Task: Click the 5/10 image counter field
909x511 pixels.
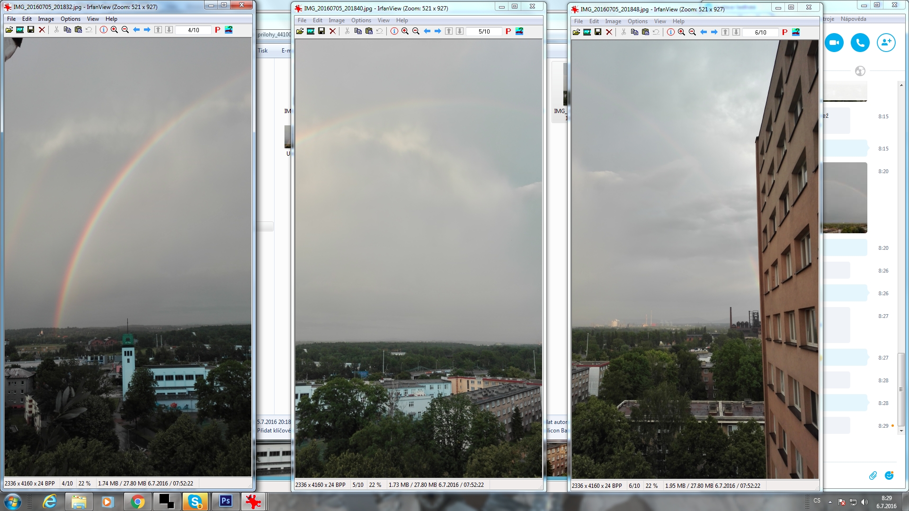Action: 484,31
